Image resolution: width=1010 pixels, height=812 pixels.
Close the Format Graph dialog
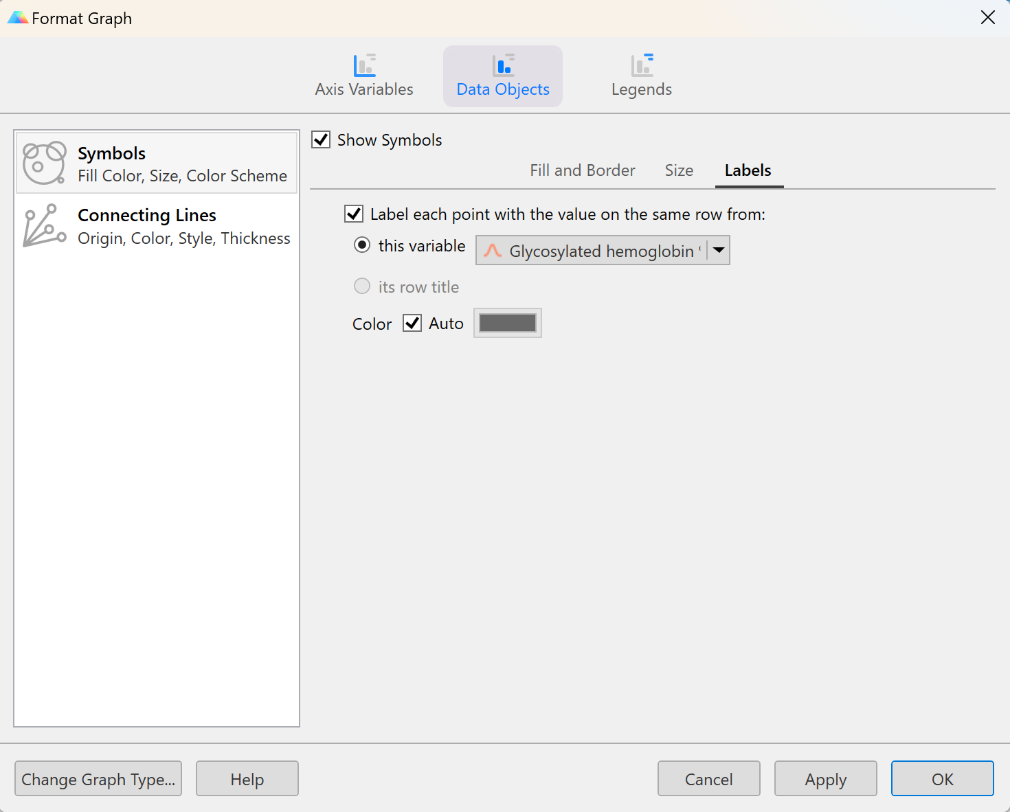(987, 18)
